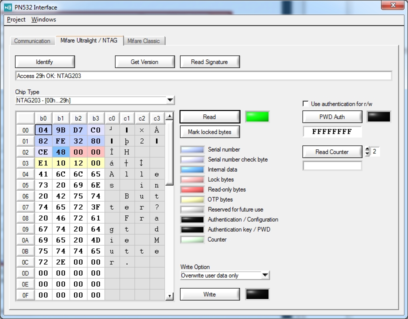
Task: Click the hex table vertical scrollbar thumb
Action: pyautogui.click(x=169, y=152)
